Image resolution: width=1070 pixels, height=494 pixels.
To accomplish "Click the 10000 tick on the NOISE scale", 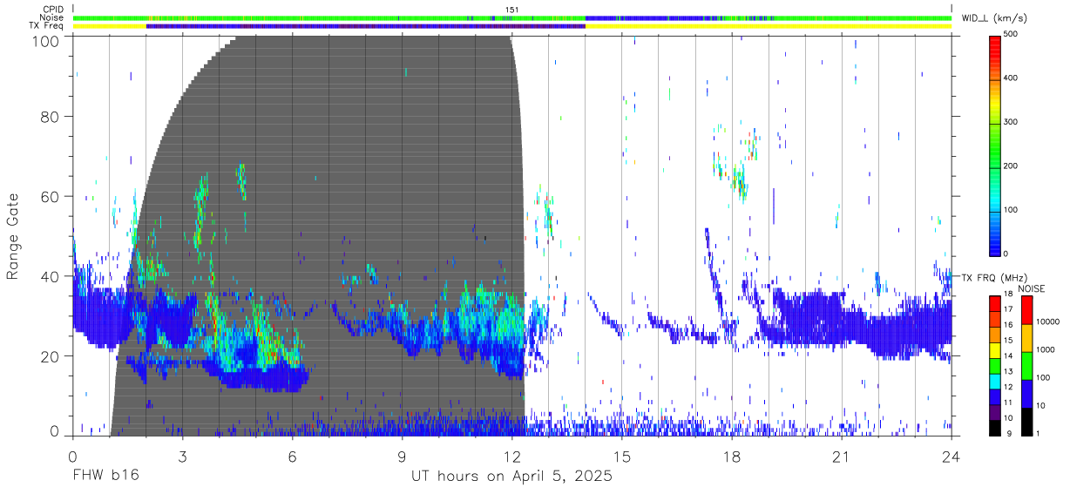I will (1049, 321).
